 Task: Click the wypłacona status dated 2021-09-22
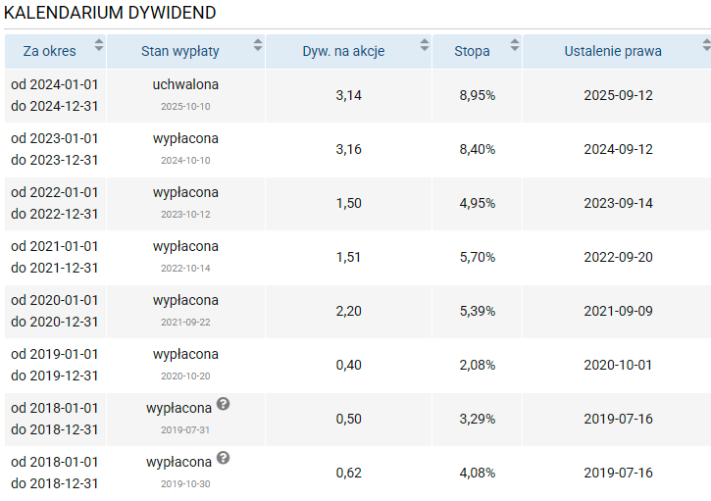[x=185, y=301]
